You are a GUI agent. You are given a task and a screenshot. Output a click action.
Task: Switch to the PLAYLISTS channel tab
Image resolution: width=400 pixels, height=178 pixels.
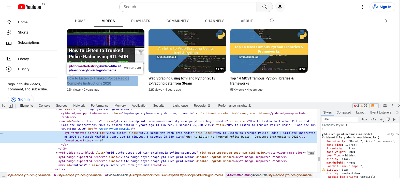pos(141,21)
